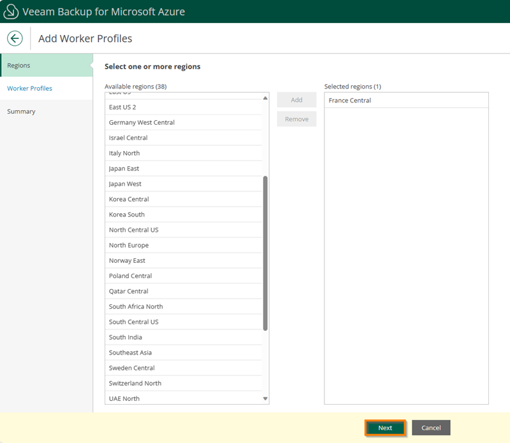The image size is (510, 443).
Task: Select Germany West Central region
Action: click(142, 122)
